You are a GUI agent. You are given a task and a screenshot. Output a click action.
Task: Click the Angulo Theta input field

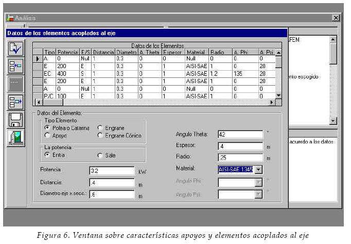click(240, 135)
